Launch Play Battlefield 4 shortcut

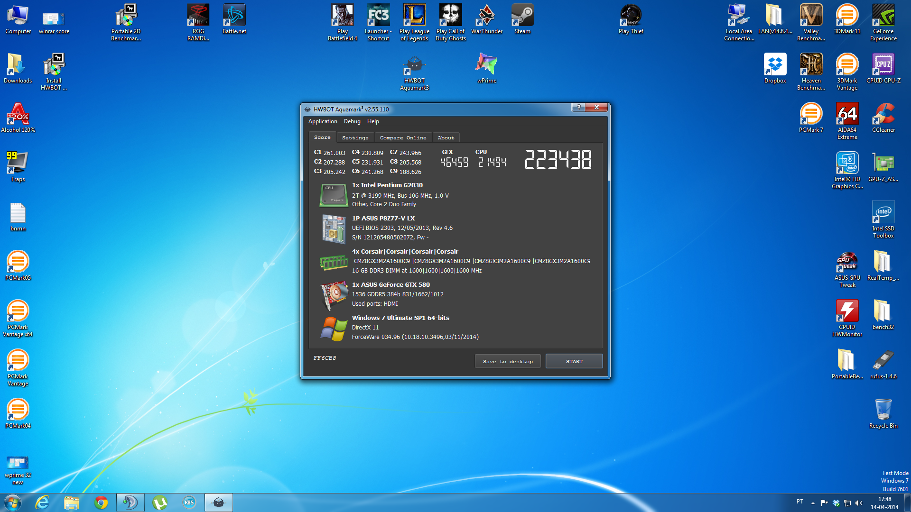tap(342, 23)
